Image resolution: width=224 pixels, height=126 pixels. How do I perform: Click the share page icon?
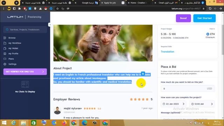[63, 8]
